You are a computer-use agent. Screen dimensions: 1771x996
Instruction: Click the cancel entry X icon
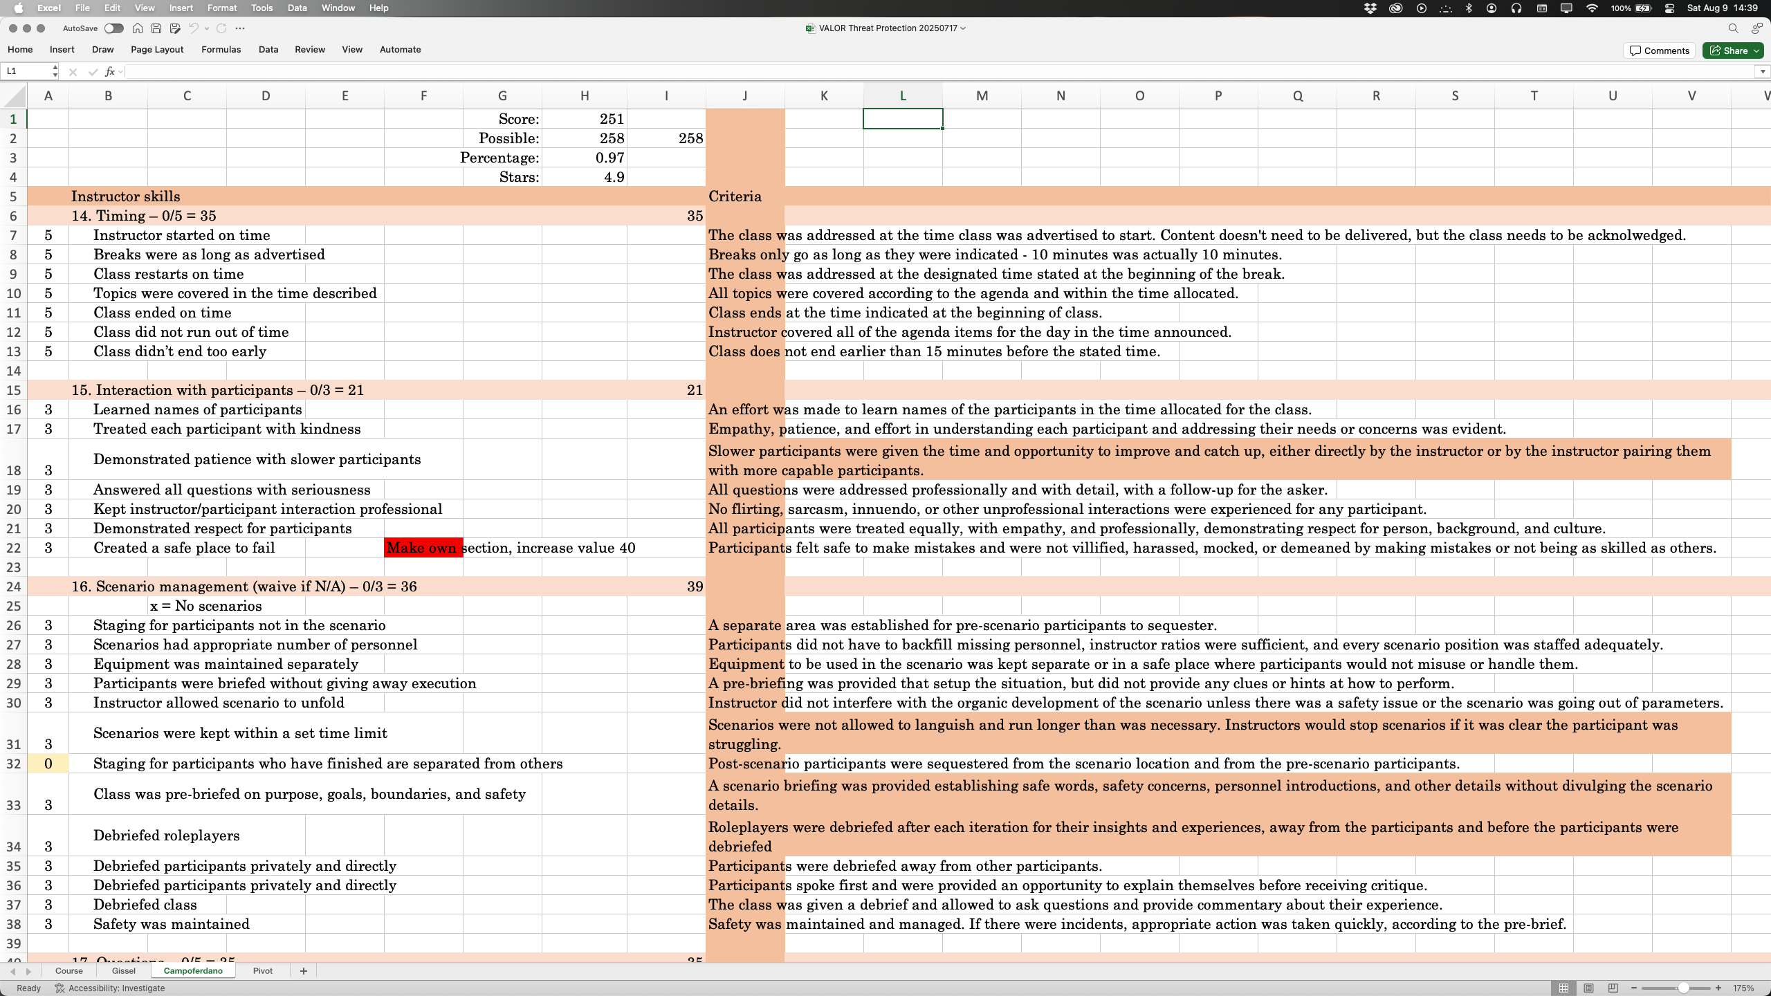(x=73, y=71)
